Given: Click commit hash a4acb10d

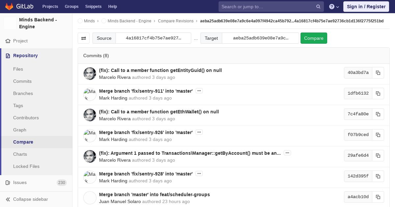Looking at the screenshot, I should pyautogui.click(x=358, y=197).
